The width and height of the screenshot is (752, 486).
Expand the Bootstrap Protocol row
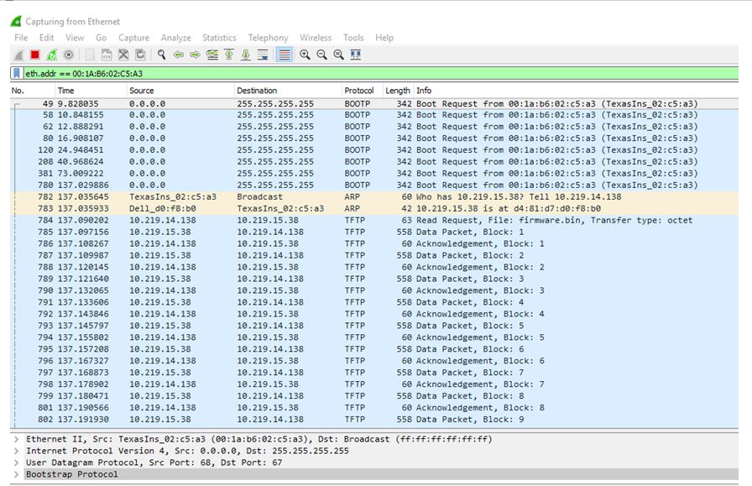tap(17, 474)
